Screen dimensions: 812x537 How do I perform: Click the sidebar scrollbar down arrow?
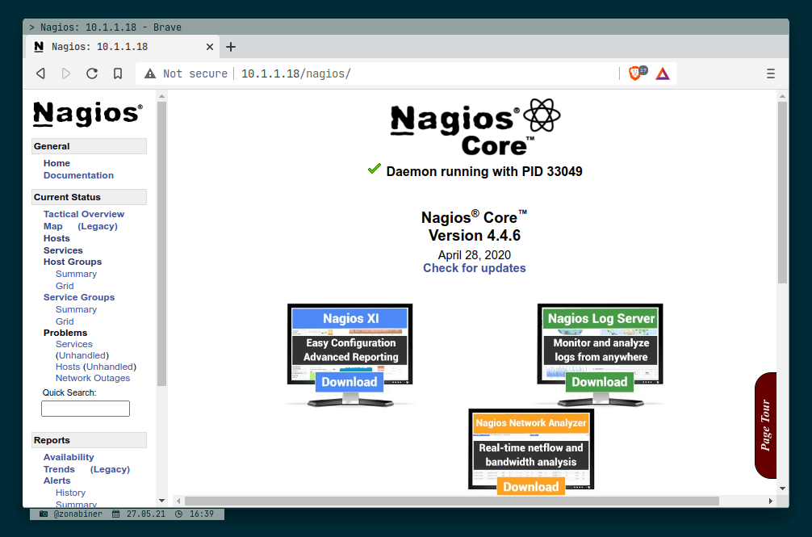(161, 500)
